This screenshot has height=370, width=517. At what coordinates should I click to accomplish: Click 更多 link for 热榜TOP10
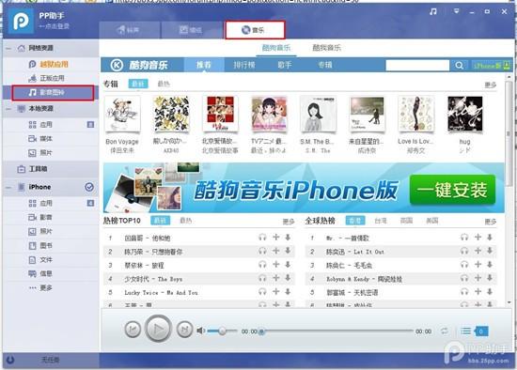[289, 222]
